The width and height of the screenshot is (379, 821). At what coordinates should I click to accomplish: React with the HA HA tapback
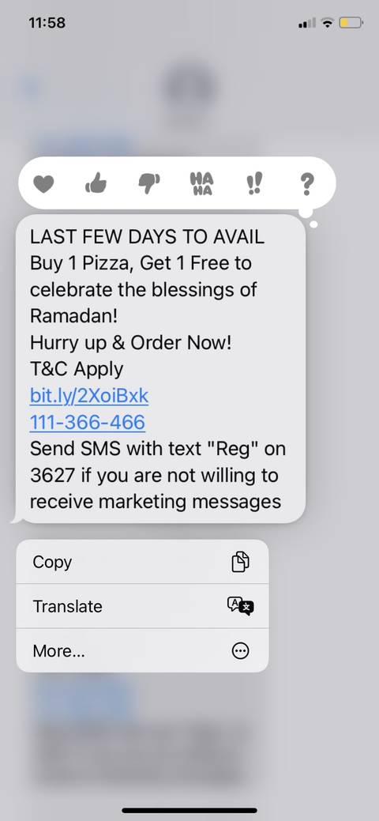pyautogui.click(x=201, y=184)
